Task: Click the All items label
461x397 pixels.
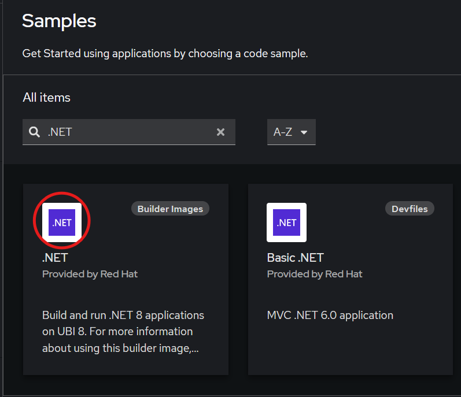Action: [x=46, y=98]
